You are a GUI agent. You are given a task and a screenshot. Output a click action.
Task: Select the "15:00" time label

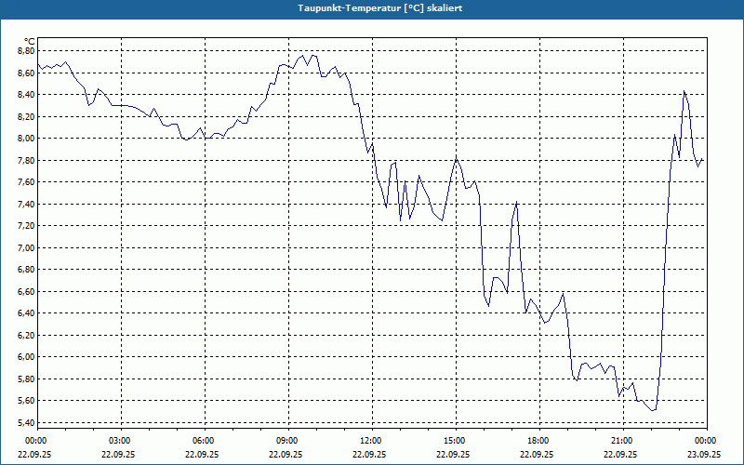pos(456,441)
